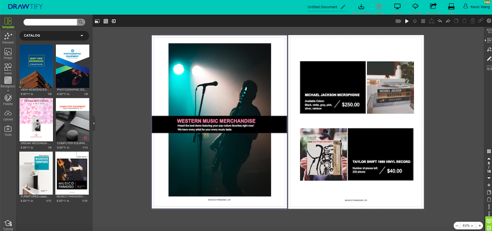The width and height of the screenshot is (492, 231).
Task: Undo the last action
Action: 440,21
